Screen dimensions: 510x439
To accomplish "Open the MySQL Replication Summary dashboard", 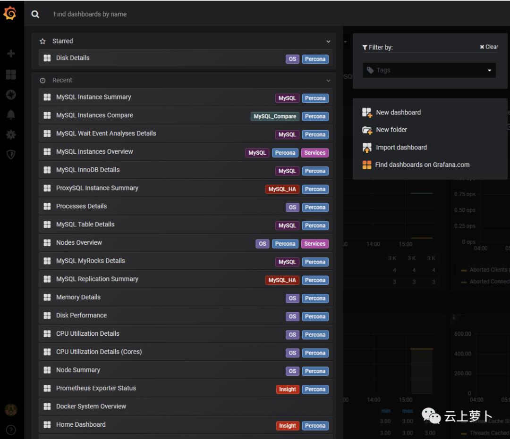I will coord(186,279).
